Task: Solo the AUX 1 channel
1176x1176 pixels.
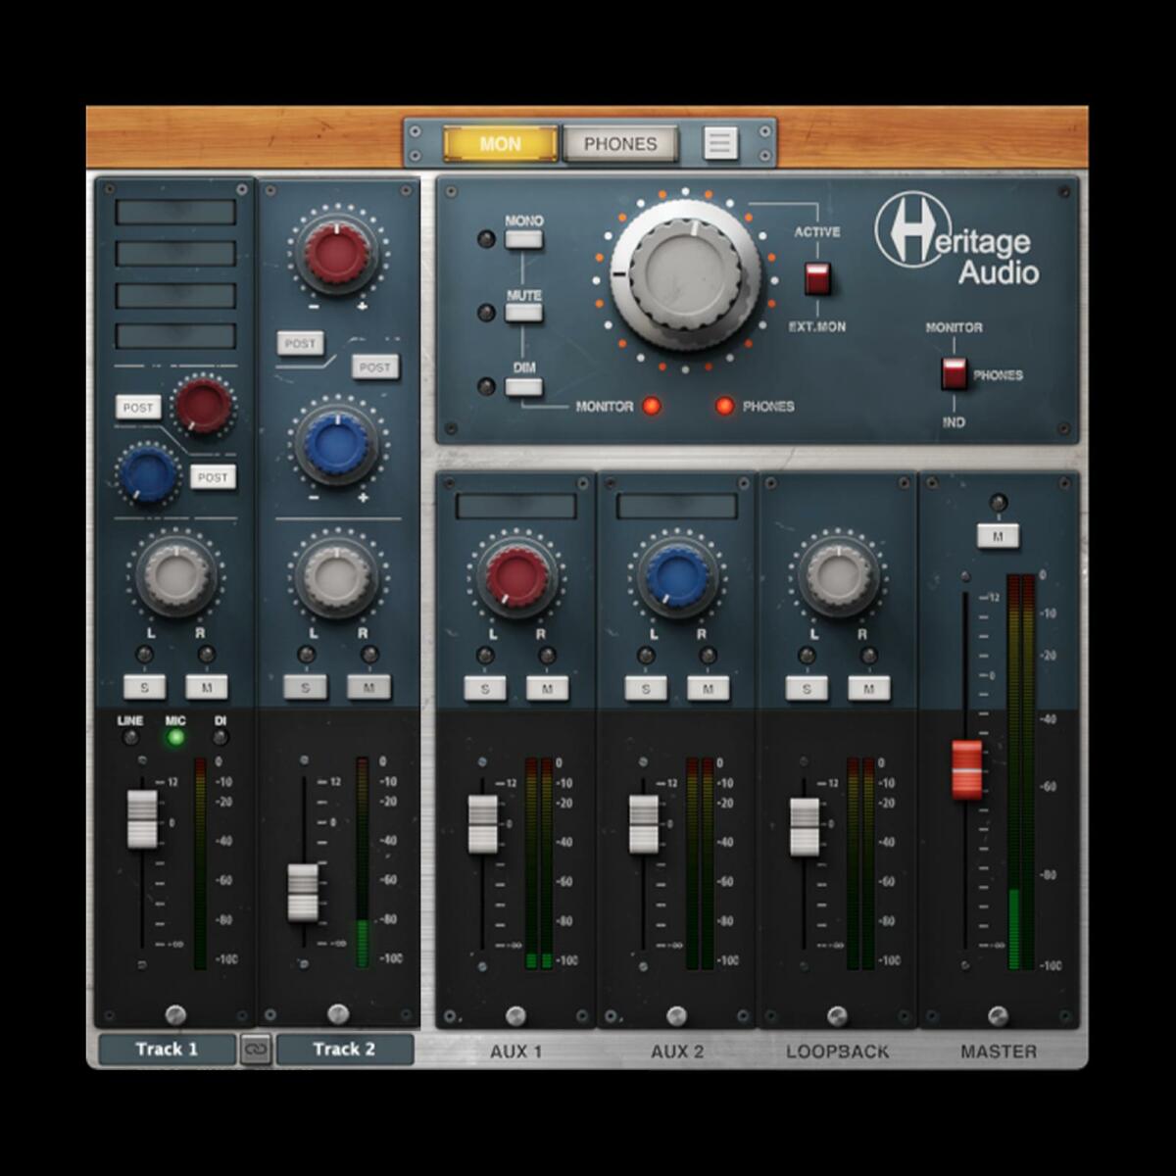Action: pos(485,689)
